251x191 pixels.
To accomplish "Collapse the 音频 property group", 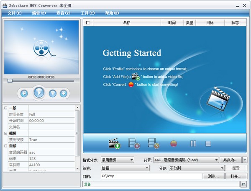I will coord(5,146).
